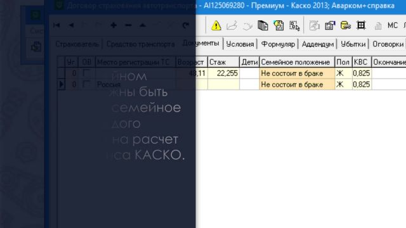Click the greyed hand-writing notepad icon
Screen dimensions: 406x228
[315, 25]
